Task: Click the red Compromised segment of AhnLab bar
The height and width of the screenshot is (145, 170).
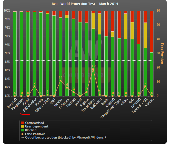Action: pos(152,32)
